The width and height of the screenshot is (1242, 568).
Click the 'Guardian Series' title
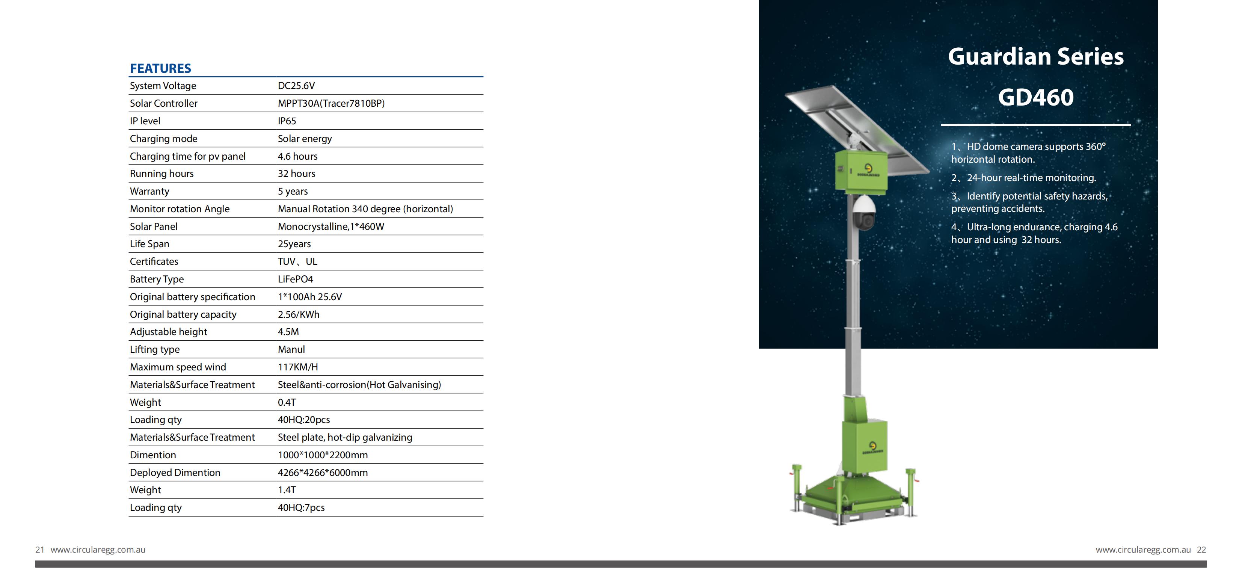[x=1036, y=56]
